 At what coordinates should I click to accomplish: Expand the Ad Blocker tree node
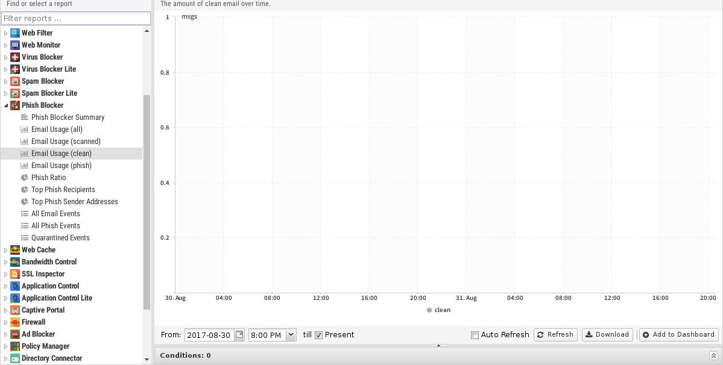coord(6,334)
